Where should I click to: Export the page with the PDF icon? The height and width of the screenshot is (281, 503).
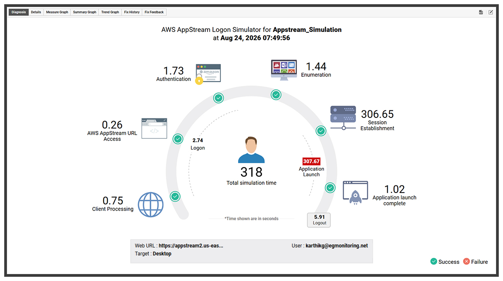481,12
